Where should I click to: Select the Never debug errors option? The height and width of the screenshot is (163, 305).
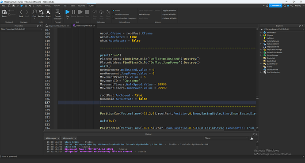pos(116,11)
